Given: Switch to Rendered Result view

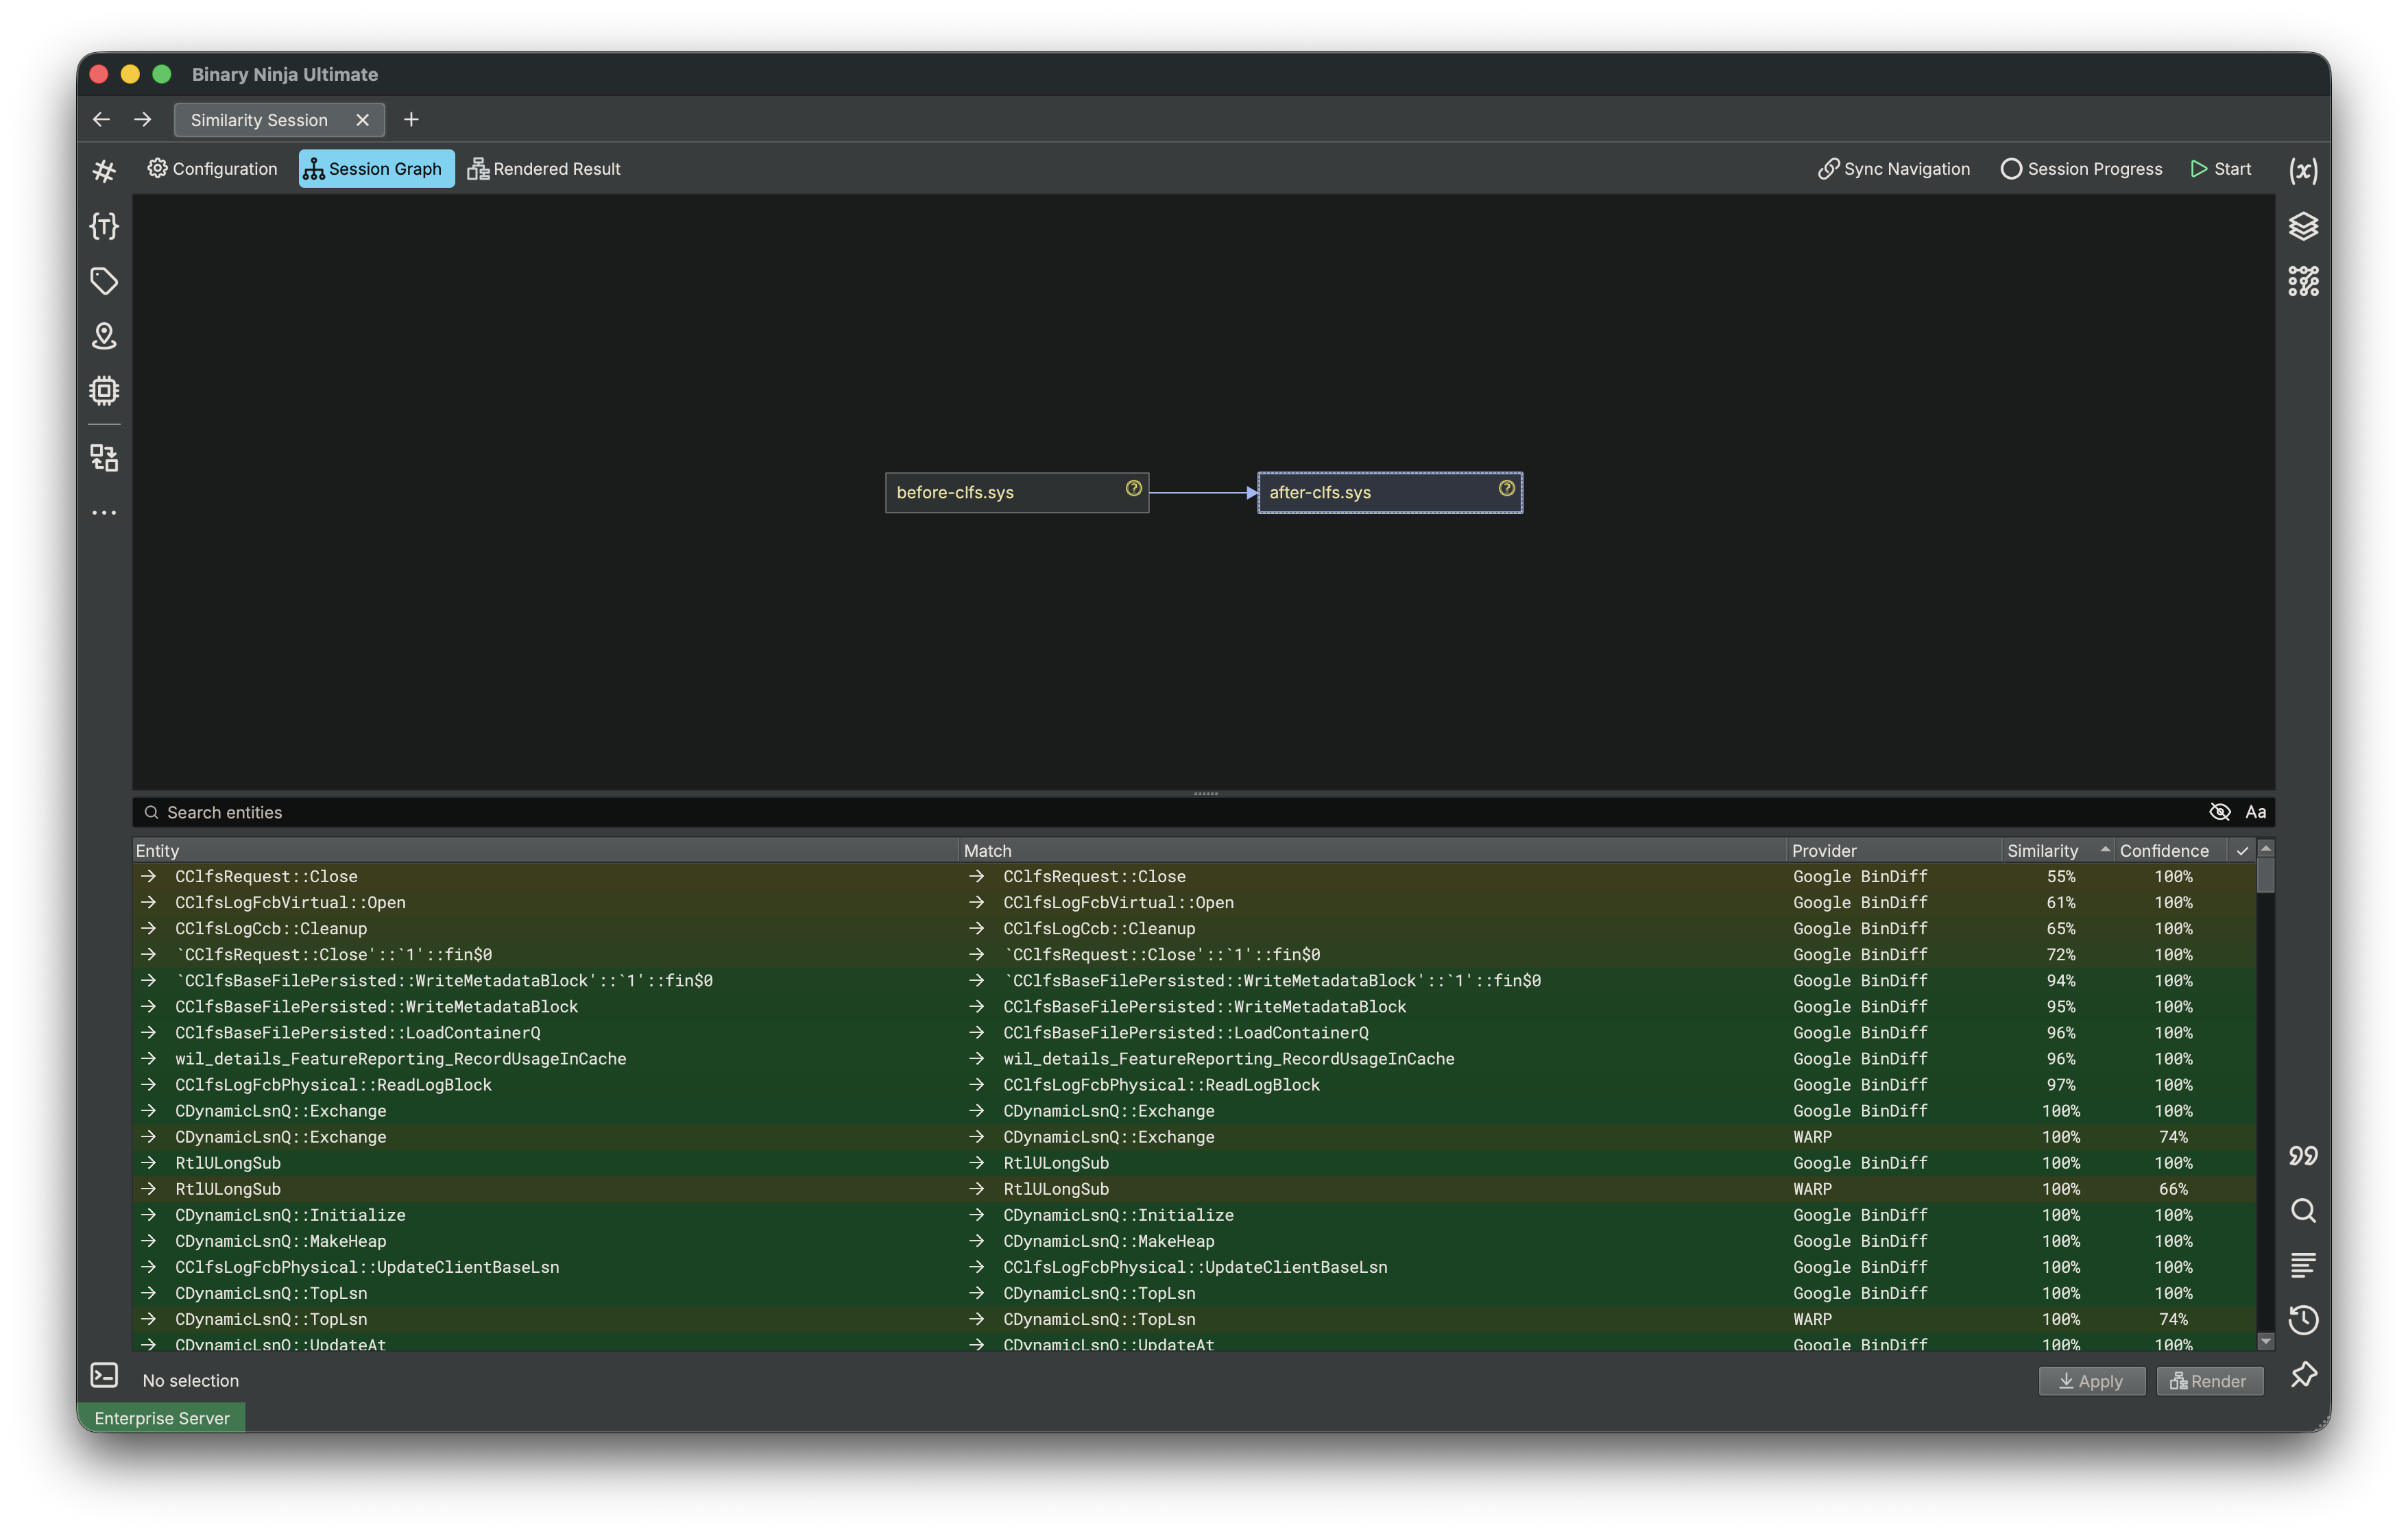Looking at the screenshot, I should click(x=544, y=169).
